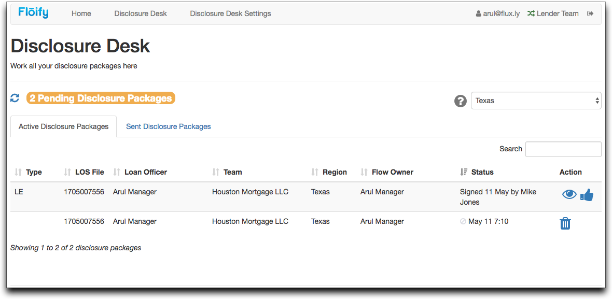Go to Home in navigation bar
The image size is (612, 299).
pyautogui.click(x=81, y=13)
